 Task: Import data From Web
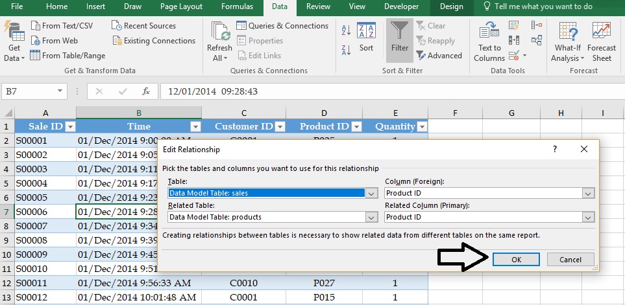55,41
